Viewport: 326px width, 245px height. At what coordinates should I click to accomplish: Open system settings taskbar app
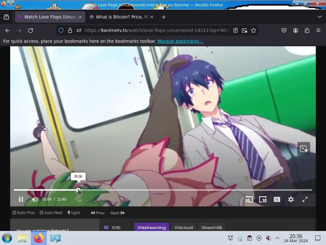click(55, 238)
